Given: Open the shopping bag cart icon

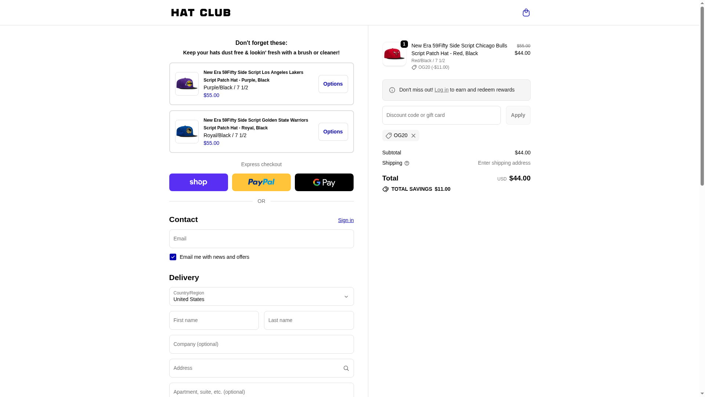Looking at the screenshot, I should [x=526, y=12].
